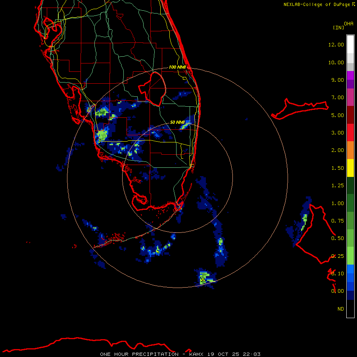Click the 50 NMI range ring label
357x357 pixels.
(177, 122)
